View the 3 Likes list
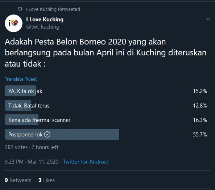Image resolution: width=215 pixels, height=190 pixels. 47,180
